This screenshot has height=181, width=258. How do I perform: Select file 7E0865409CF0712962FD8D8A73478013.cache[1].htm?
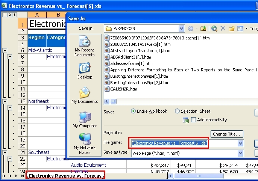pos(157,38)
